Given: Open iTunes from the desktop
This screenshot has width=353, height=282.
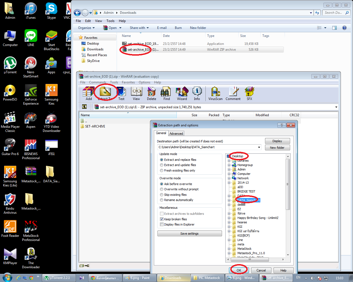Looking at the screenshot, I should [x=31, y=11].
